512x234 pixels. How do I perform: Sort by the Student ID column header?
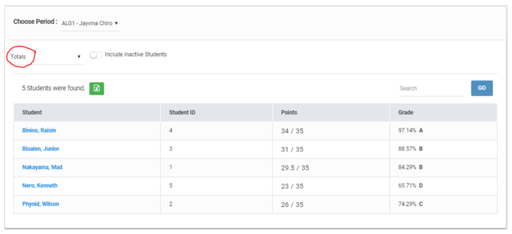182,112
